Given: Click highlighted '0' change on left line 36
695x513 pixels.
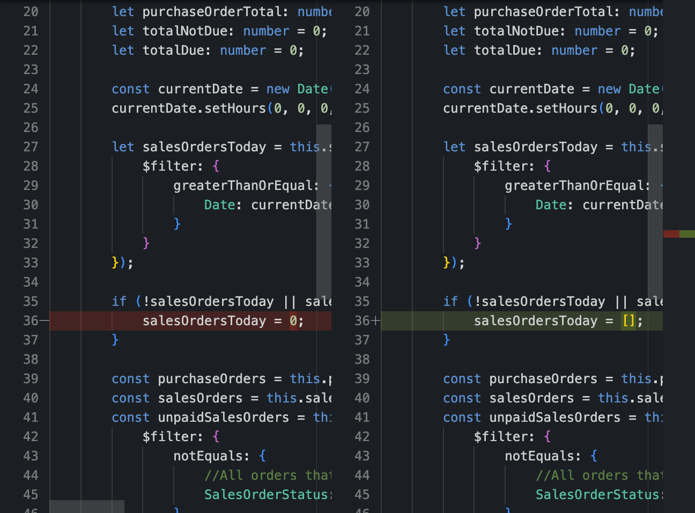Looking at the screenshot, I should pyautogui.click(x=293, y=321).
